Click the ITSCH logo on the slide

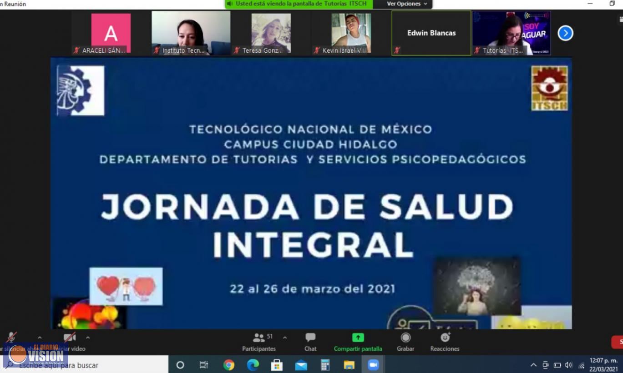[550, 88]
